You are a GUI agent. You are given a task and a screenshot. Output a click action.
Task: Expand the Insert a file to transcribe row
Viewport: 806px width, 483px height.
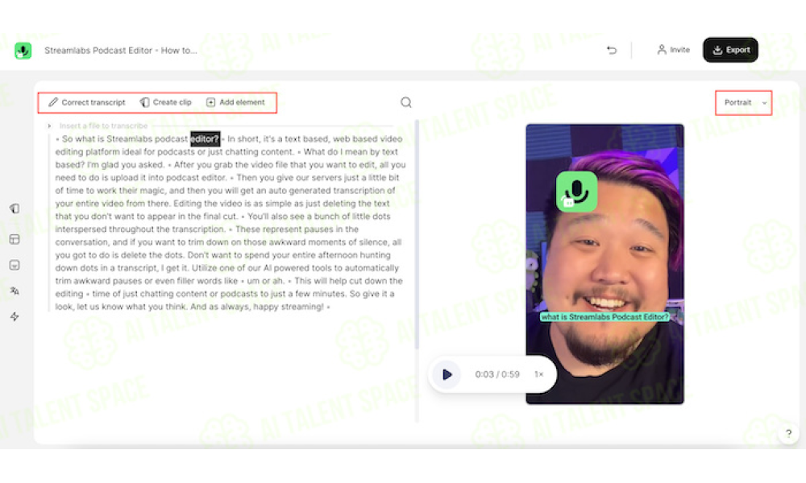pyautogui.click(x=49, y=126)
